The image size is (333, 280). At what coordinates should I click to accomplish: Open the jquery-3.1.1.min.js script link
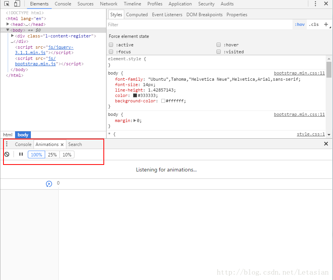pyautogui.click(x=44, y=50)
